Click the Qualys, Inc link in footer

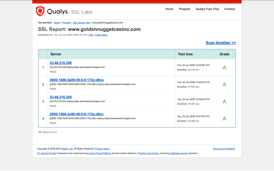pos(67,149)
